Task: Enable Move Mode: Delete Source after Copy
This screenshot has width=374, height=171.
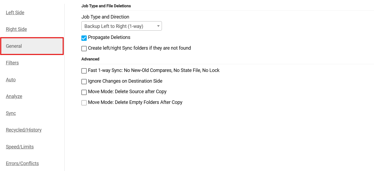Action: 84,92
